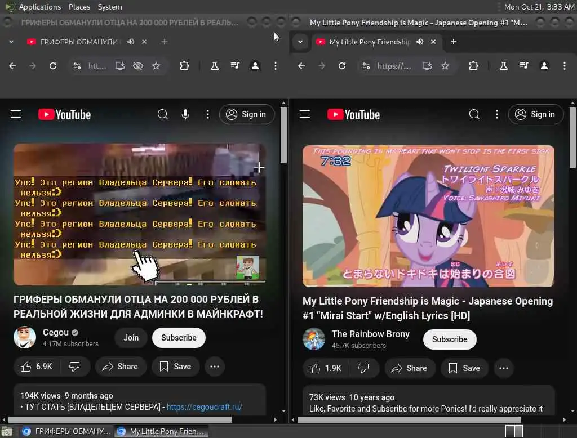Reload the page in left browser window

point(53,66)
